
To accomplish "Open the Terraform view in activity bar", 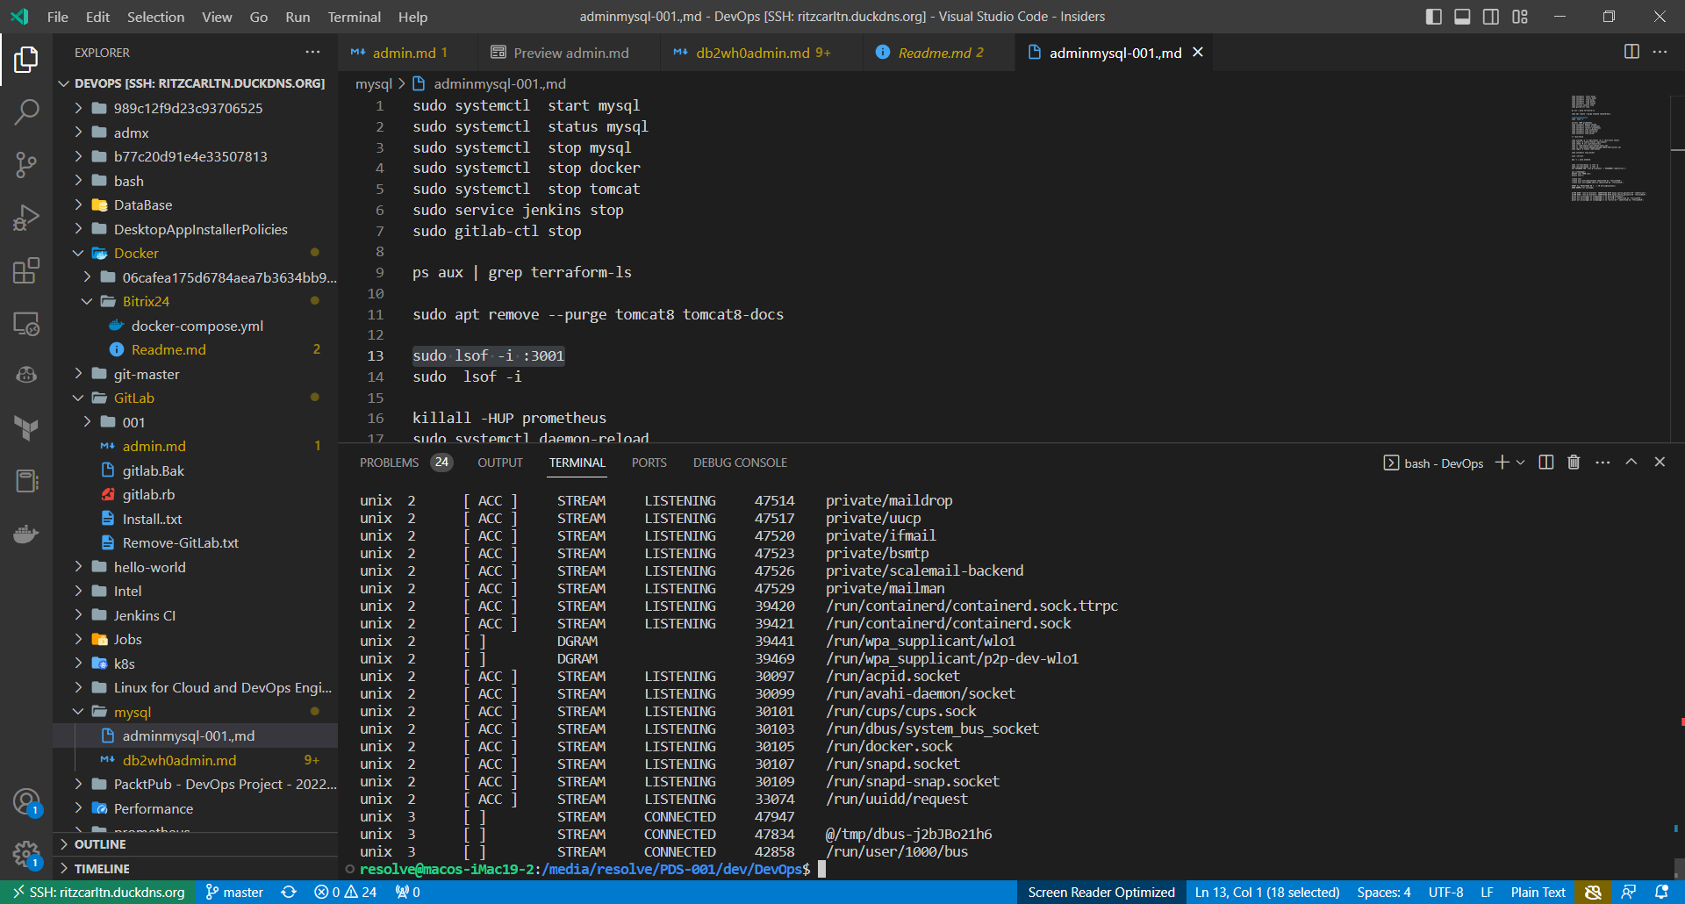I will point(26,427).
